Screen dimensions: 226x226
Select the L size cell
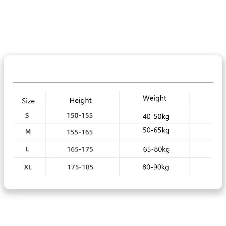pos(27,149)
